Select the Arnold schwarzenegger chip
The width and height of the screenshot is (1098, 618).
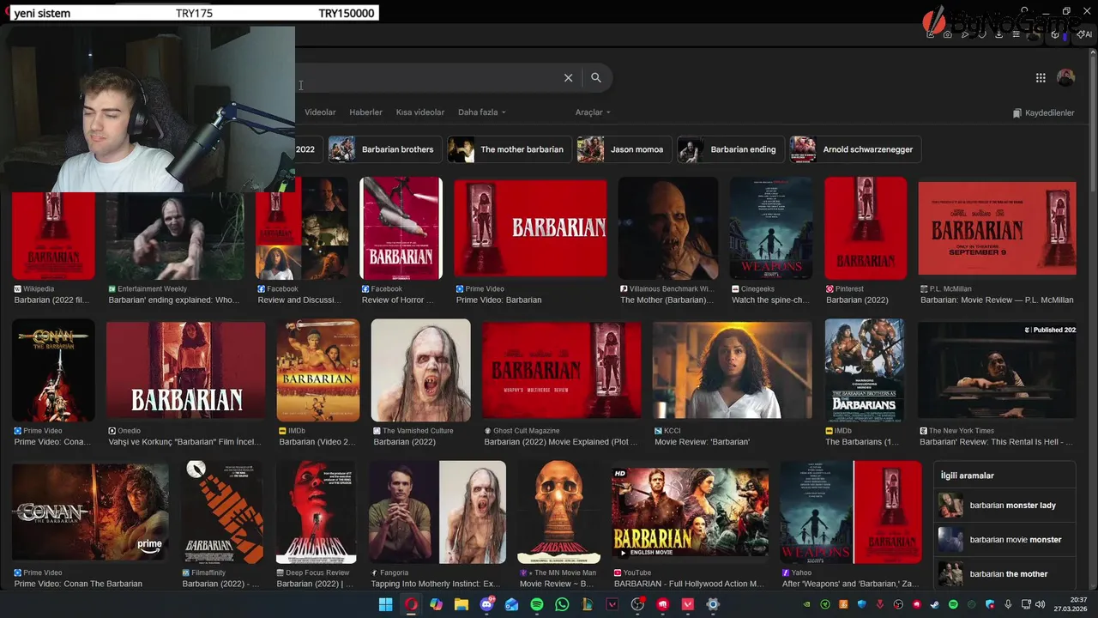coord(855,149)
